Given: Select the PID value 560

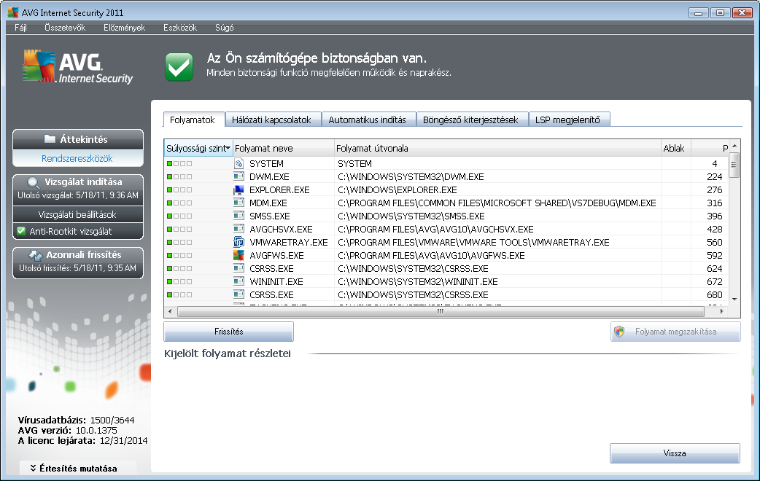Looking at the screenshot, I should [715, 242].
